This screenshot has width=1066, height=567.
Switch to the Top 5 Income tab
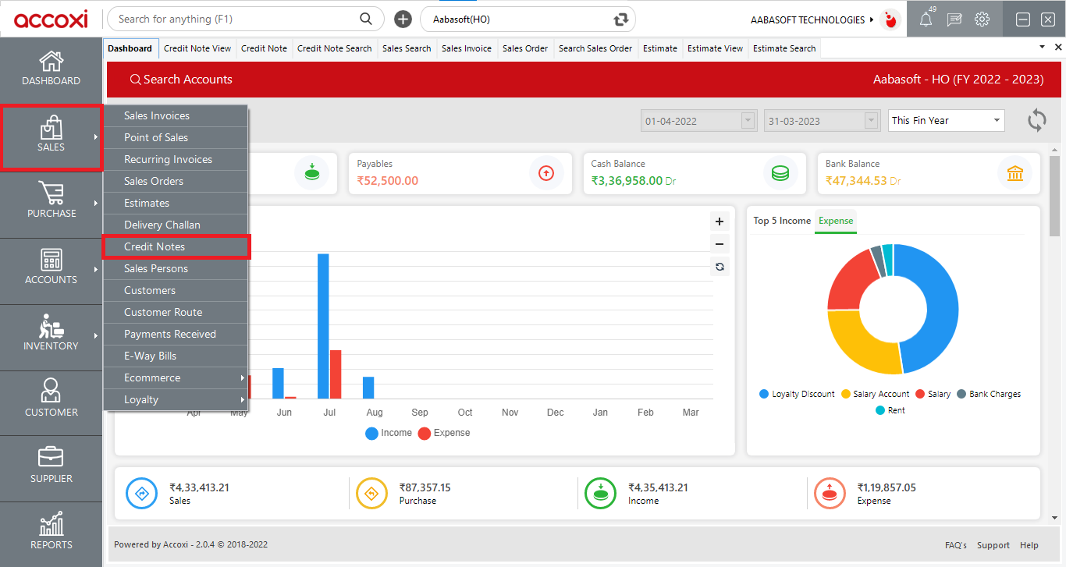click(782, 221)
